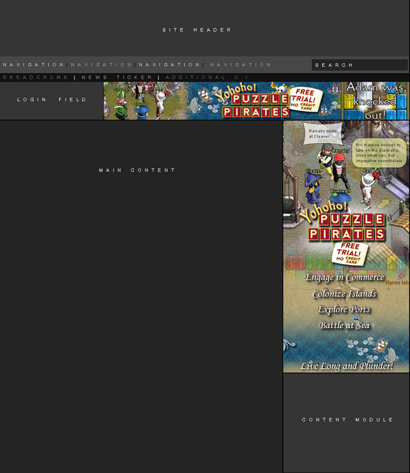Click the Login Field box
The width and height of the screenshot is (410, 473).
[x=52, y=101]
